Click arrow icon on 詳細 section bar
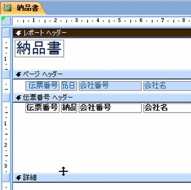This screenshot has width=191, height=190. (19, 178)
